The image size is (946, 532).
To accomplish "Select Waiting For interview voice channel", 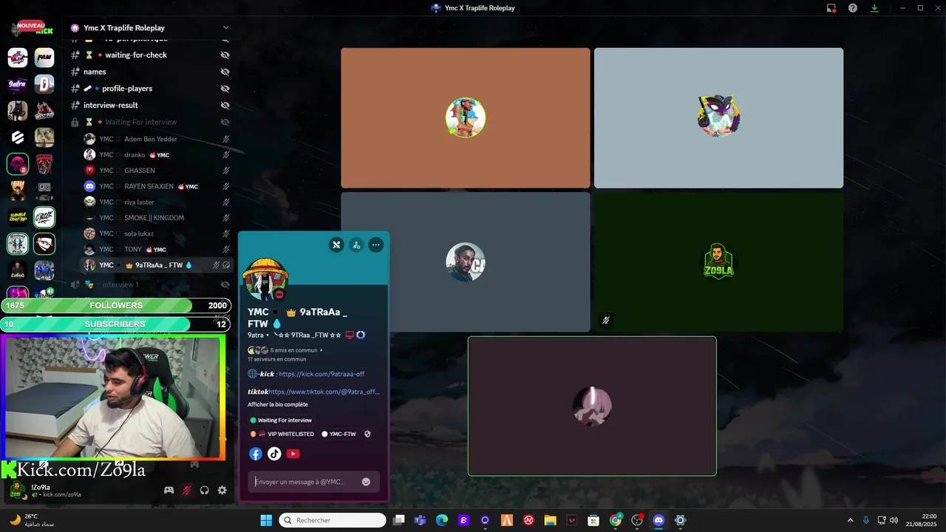I will (150, 122).
